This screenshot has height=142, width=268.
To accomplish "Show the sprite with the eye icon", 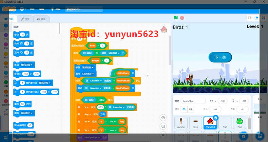I will coord(184,109).
